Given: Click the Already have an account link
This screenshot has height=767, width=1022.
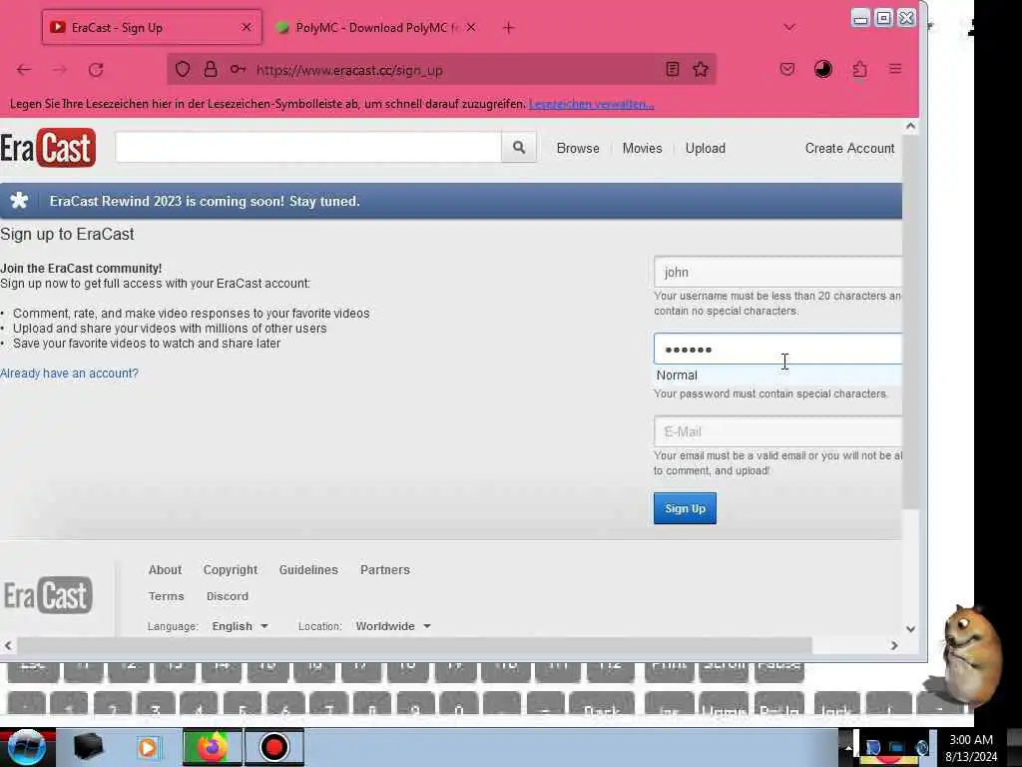Looking at the screenshot, I should click(69, 374).
